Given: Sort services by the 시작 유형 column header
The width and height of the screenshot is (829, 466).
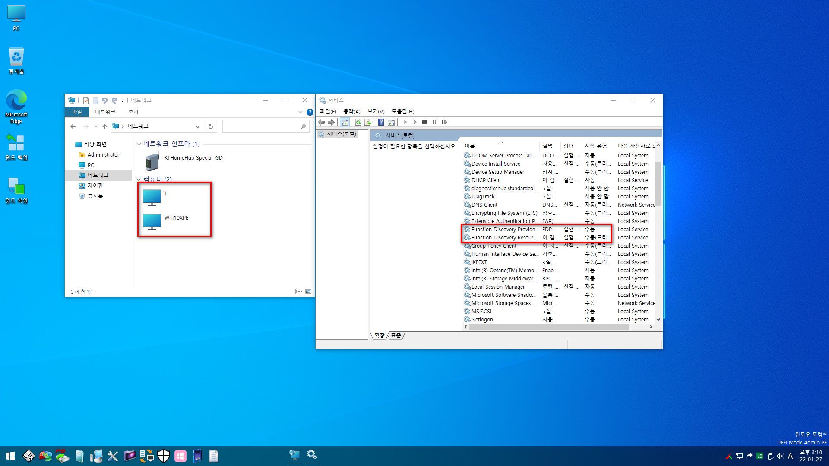Looking at the screenshot, I should point(598,146).
